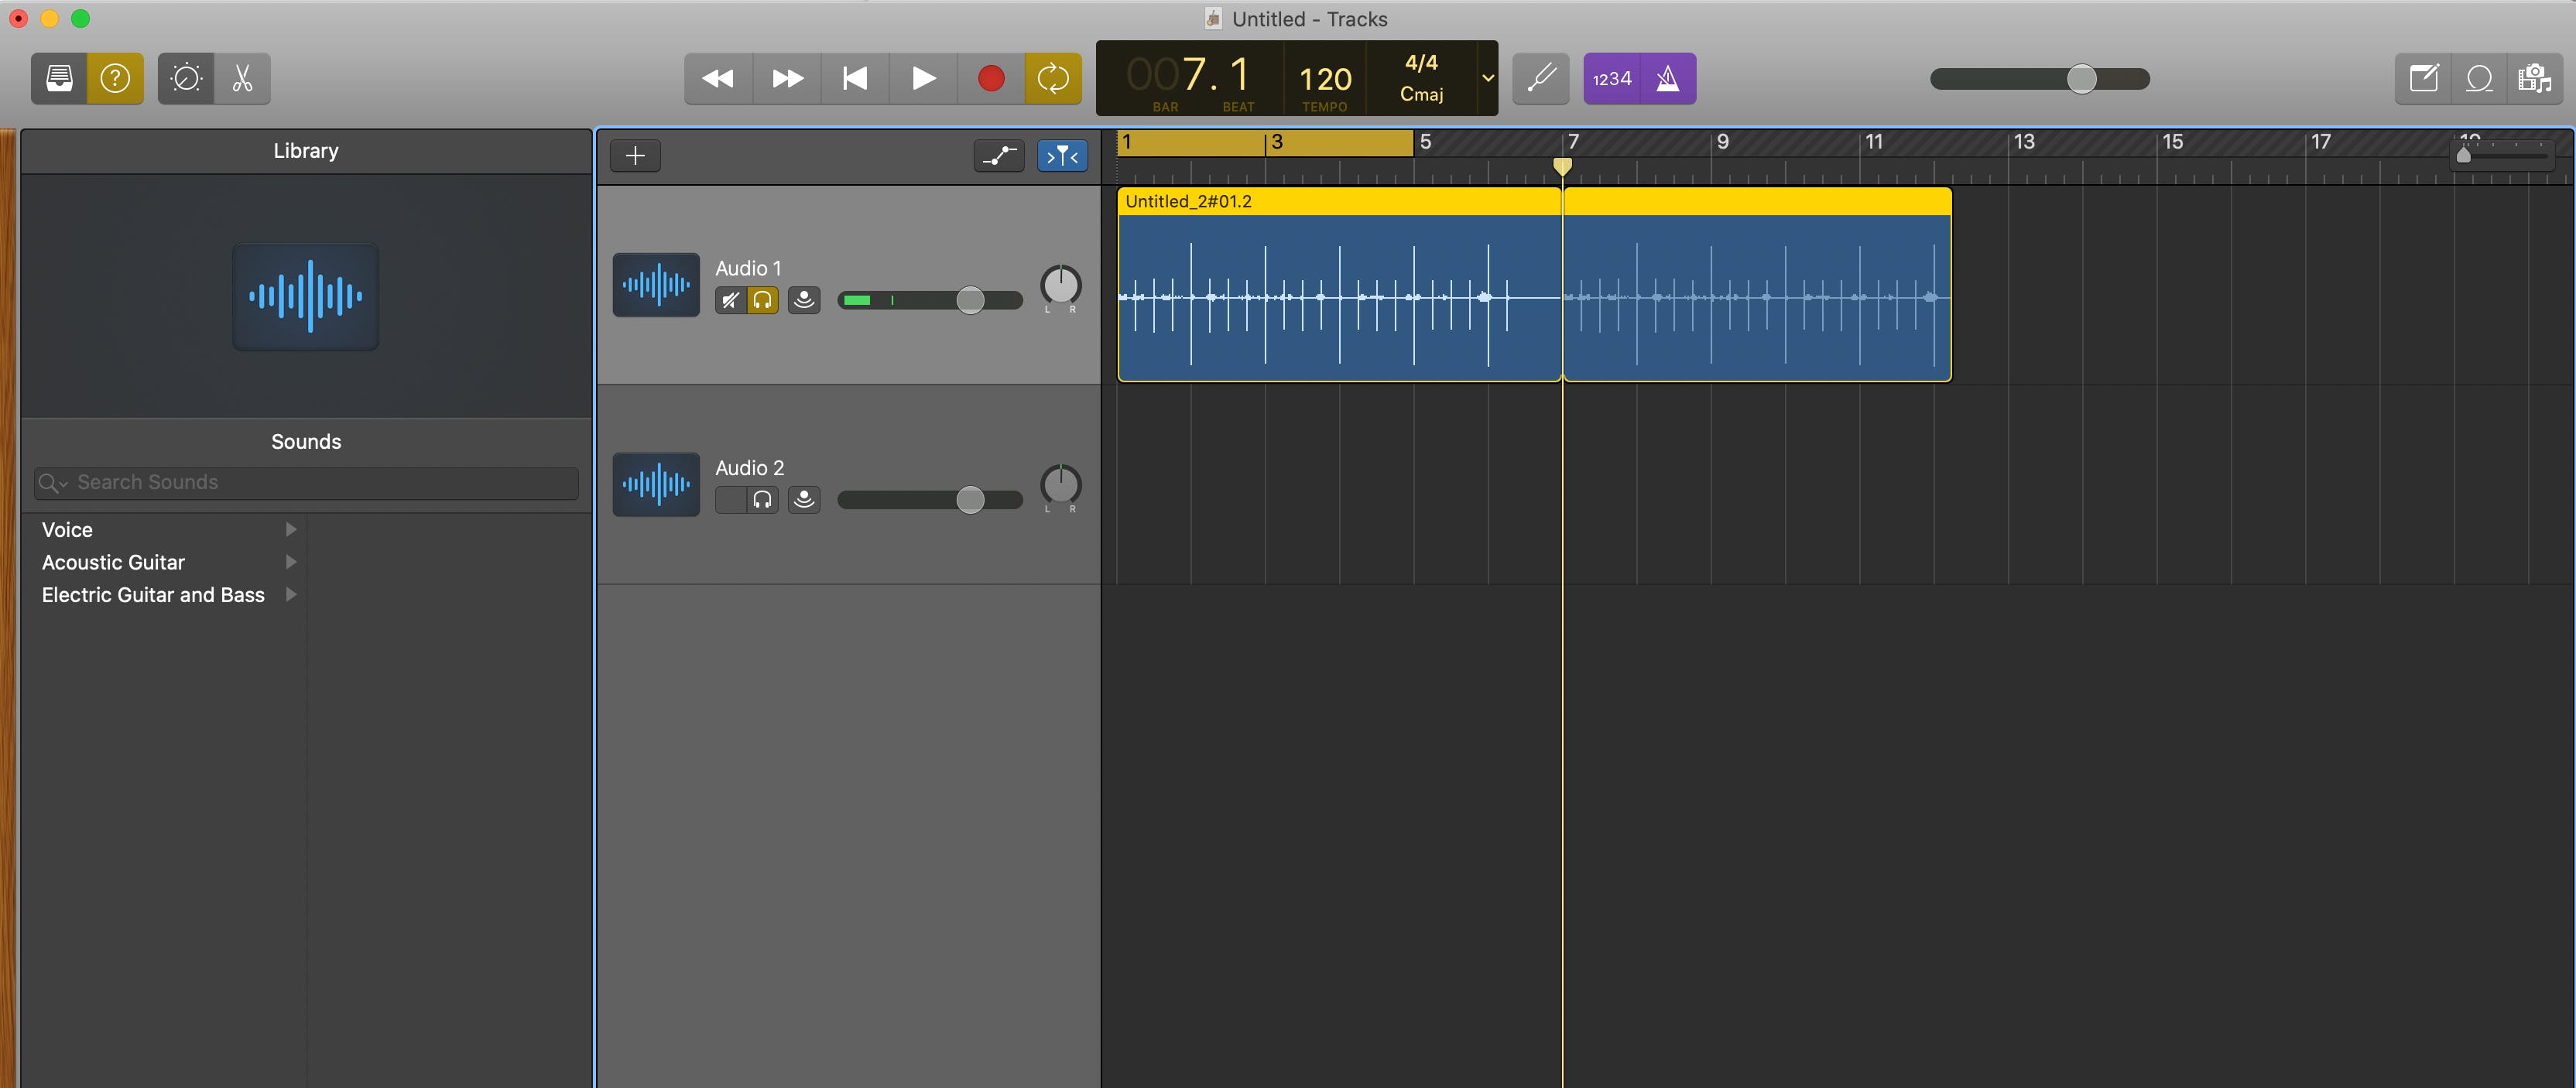Click the Add Tracks button (+) in toolbar
Viewport: 2576px width, 1088px height.
[634, 155]
